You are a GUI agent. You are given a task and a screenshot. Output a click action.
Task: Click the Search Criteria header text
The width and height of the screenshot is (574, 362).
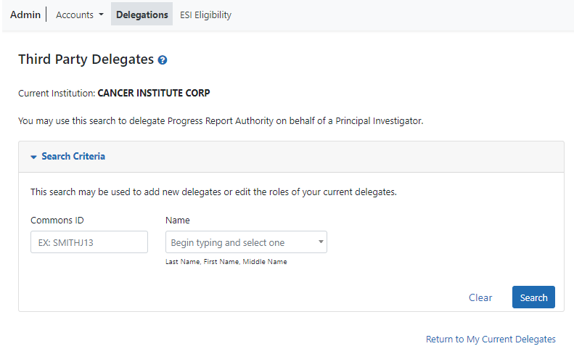pyautogui.click(x=73, y=156)
